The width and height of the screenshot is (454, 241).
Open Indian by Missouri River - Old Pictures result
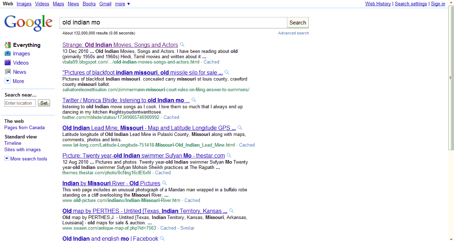tap(111, 183)
